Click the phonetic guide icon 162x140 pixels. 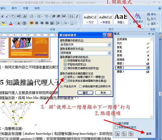coord(18,17)
